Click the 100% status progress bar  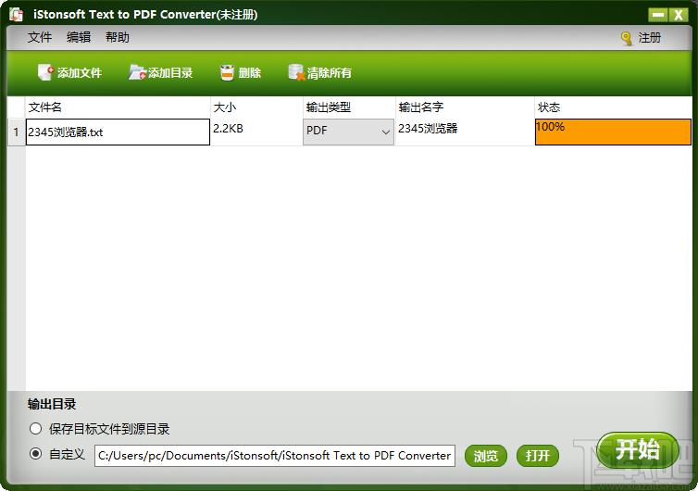point(613,132)
